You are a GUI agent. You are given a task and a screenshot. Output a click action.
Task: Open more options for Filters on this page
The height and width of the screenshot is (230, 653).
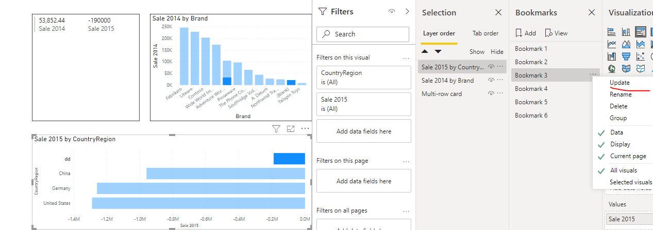(x=406, y=161)
